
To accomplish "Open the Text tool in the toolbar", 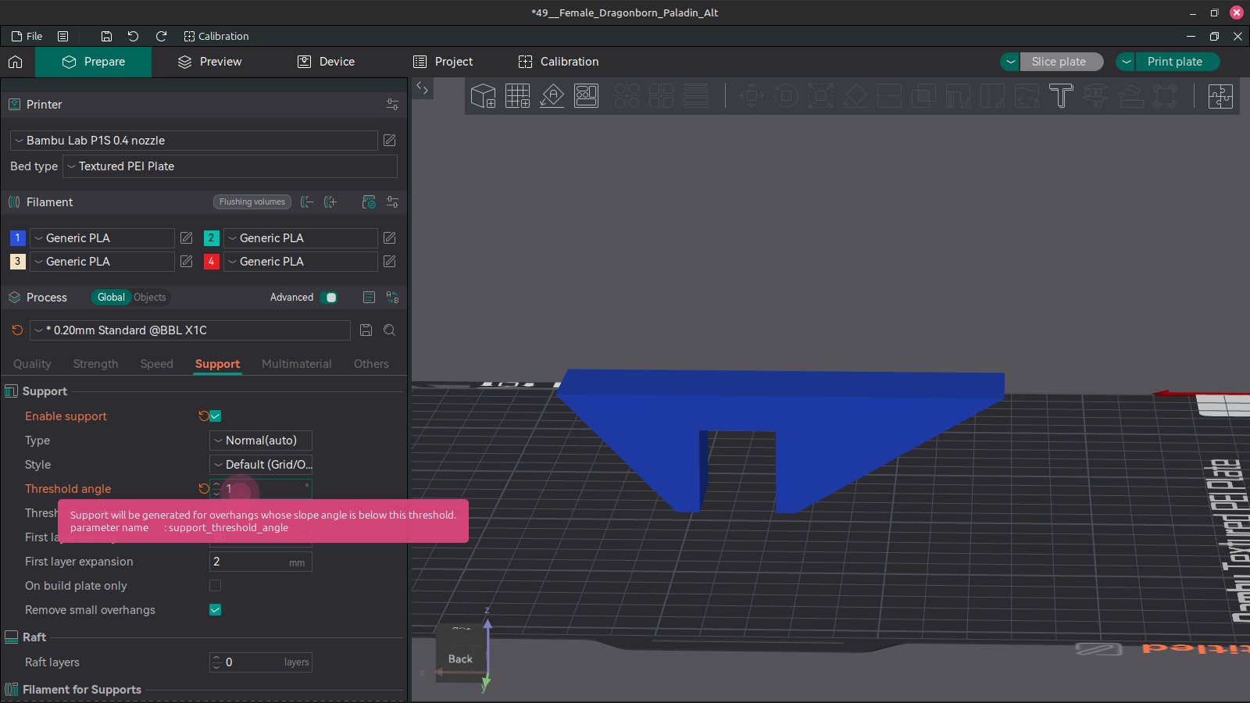I will click(1061, 96).
